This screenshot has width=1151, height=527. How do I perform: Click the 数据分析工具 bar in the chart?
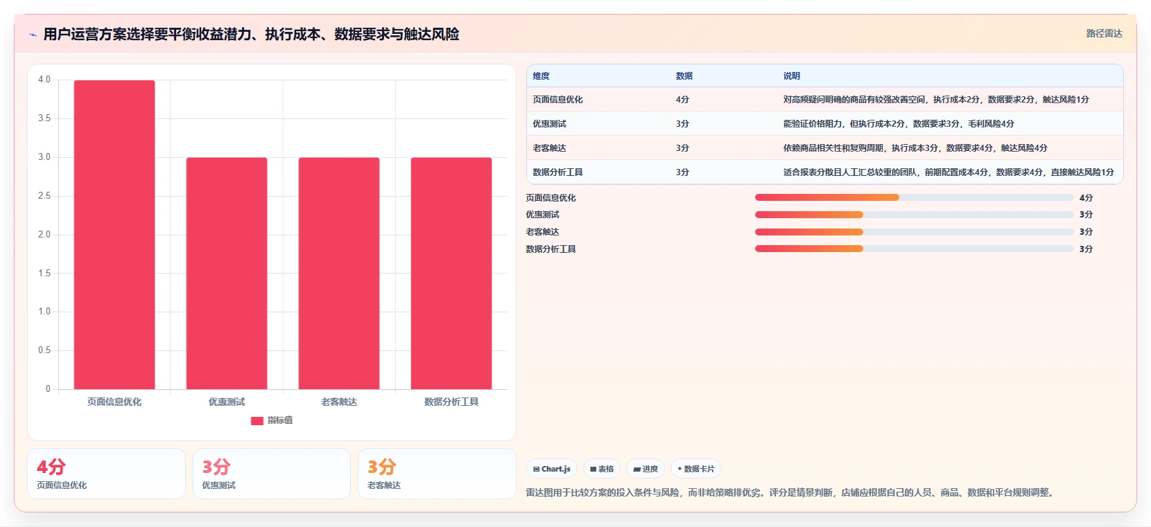pyautogui.click(x=451, y=274)
